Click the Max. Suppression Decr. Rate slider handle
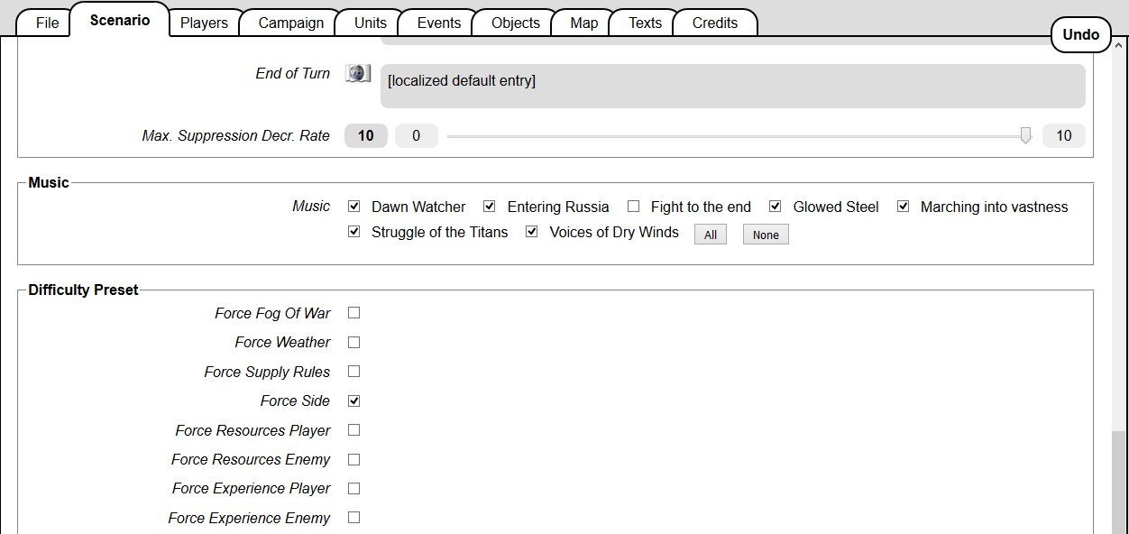This screenshot has height=534, width=1129. click(x=1025, y=135)
